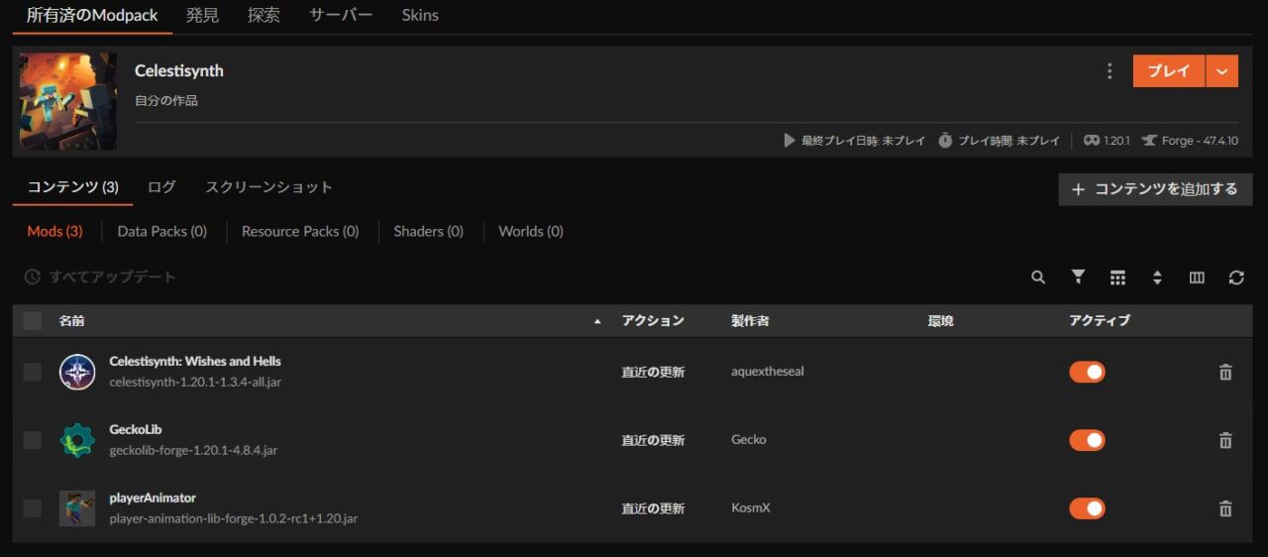Open the three-dot menu beside プレイ
This screenshot has height=557, width=1268.
[1109, 71]
